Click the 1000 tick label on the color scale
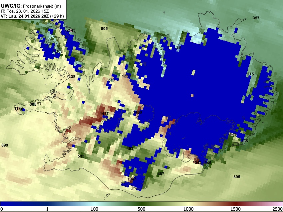 (188, 209)
